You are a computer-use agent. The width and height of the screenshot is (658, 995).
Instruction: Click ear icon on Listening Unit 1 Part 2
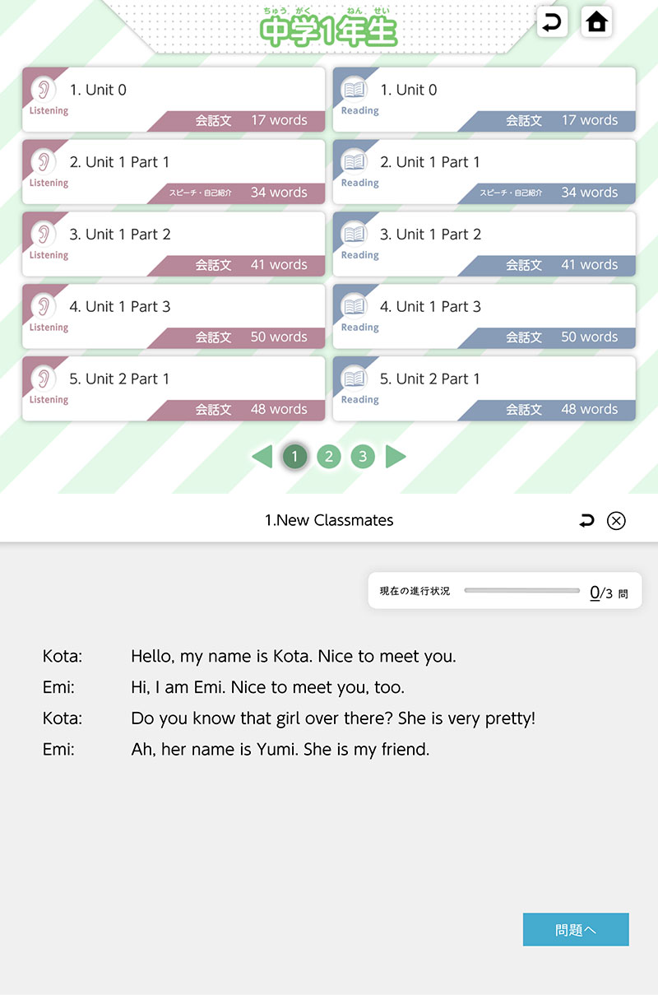tap(44, 235)
